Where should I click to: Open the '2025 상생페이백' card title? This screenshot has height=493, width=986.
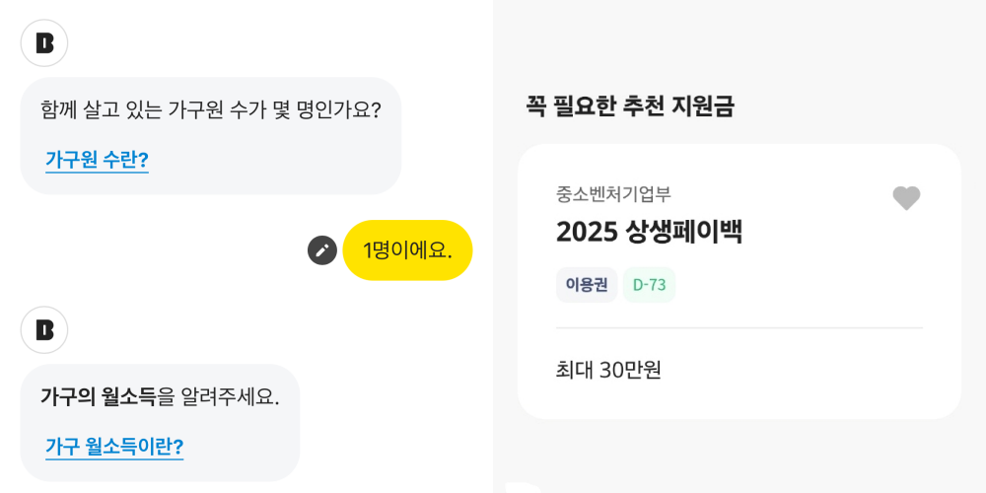[649, 233]
